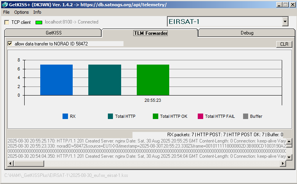Click the GetKISS+ satellite app icon in title bar
The image size is (297, 184).
[x=5, y=5]
